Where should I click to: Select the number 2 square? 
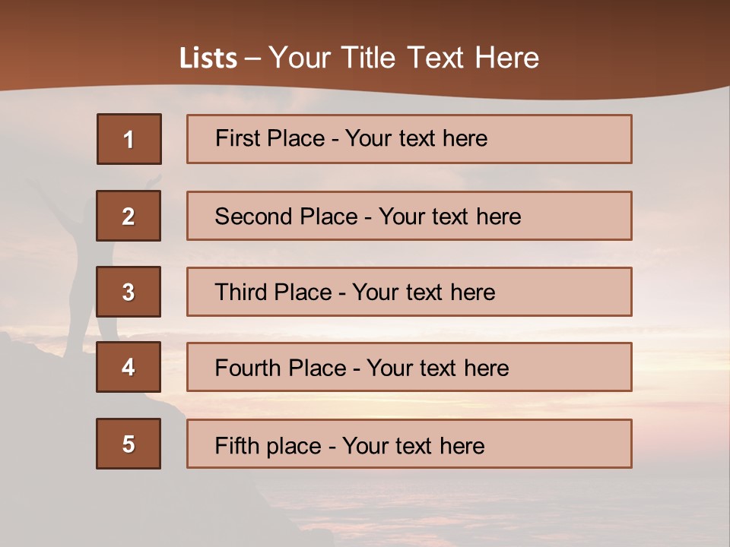(x=129, y=216)
